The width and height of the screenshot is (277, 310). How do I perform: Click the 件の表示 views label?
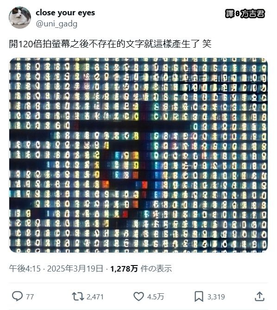156,269
